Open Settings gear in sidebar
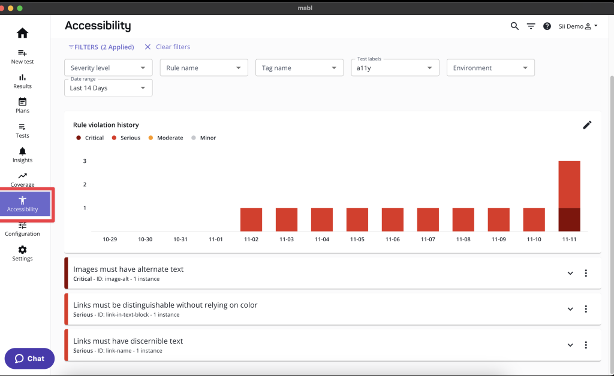Image resolution: width=614 pixels, height=376 pixels. tap(22, 254)
